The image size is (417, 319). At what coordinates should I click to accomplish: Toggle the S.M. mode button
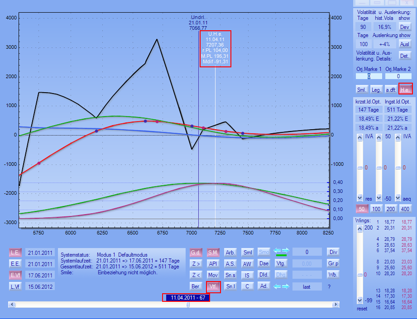(213, 252)
